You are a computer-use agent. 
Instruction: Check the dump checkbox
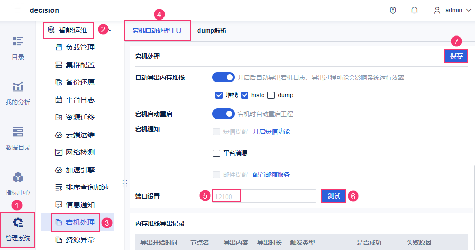click(271, 95)
